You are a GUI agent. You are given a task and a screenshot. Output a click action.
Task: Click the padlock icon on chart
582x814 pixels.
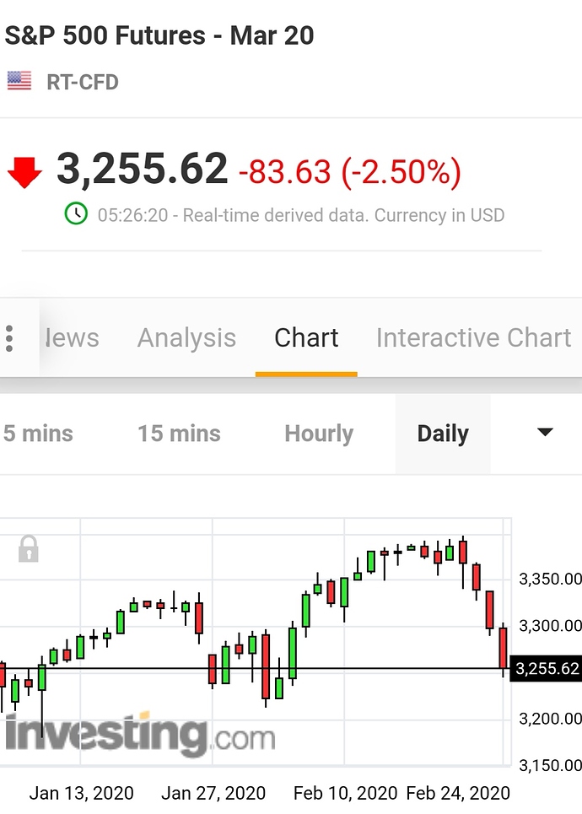[29, 549]
